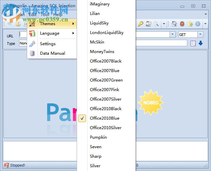
Task: Choose Data Manual menu entry
Action: click(x=52, y=53)
